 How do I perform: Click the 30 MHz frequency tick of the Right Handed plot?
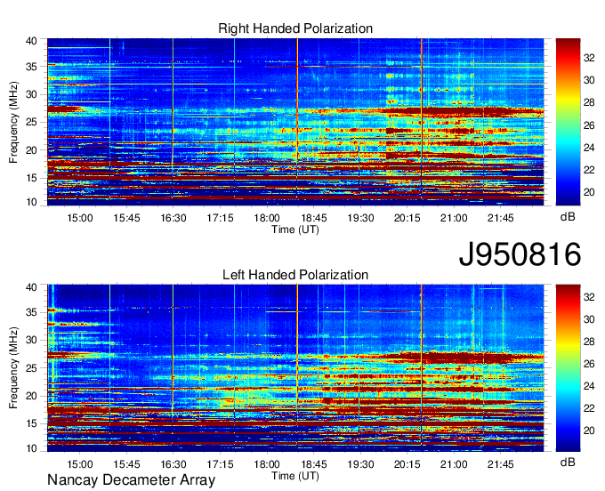pos(32,94)
